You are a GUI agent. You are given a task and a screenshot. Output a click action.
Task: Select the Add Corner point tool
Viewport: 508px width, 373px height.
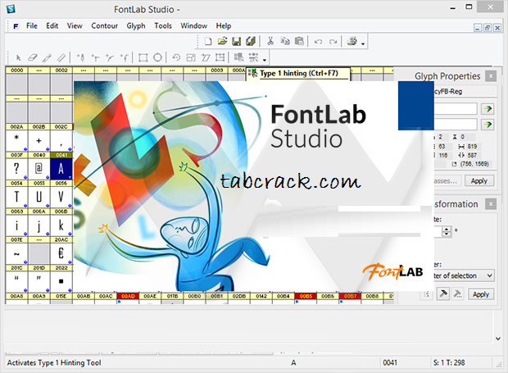click(95, 57)
